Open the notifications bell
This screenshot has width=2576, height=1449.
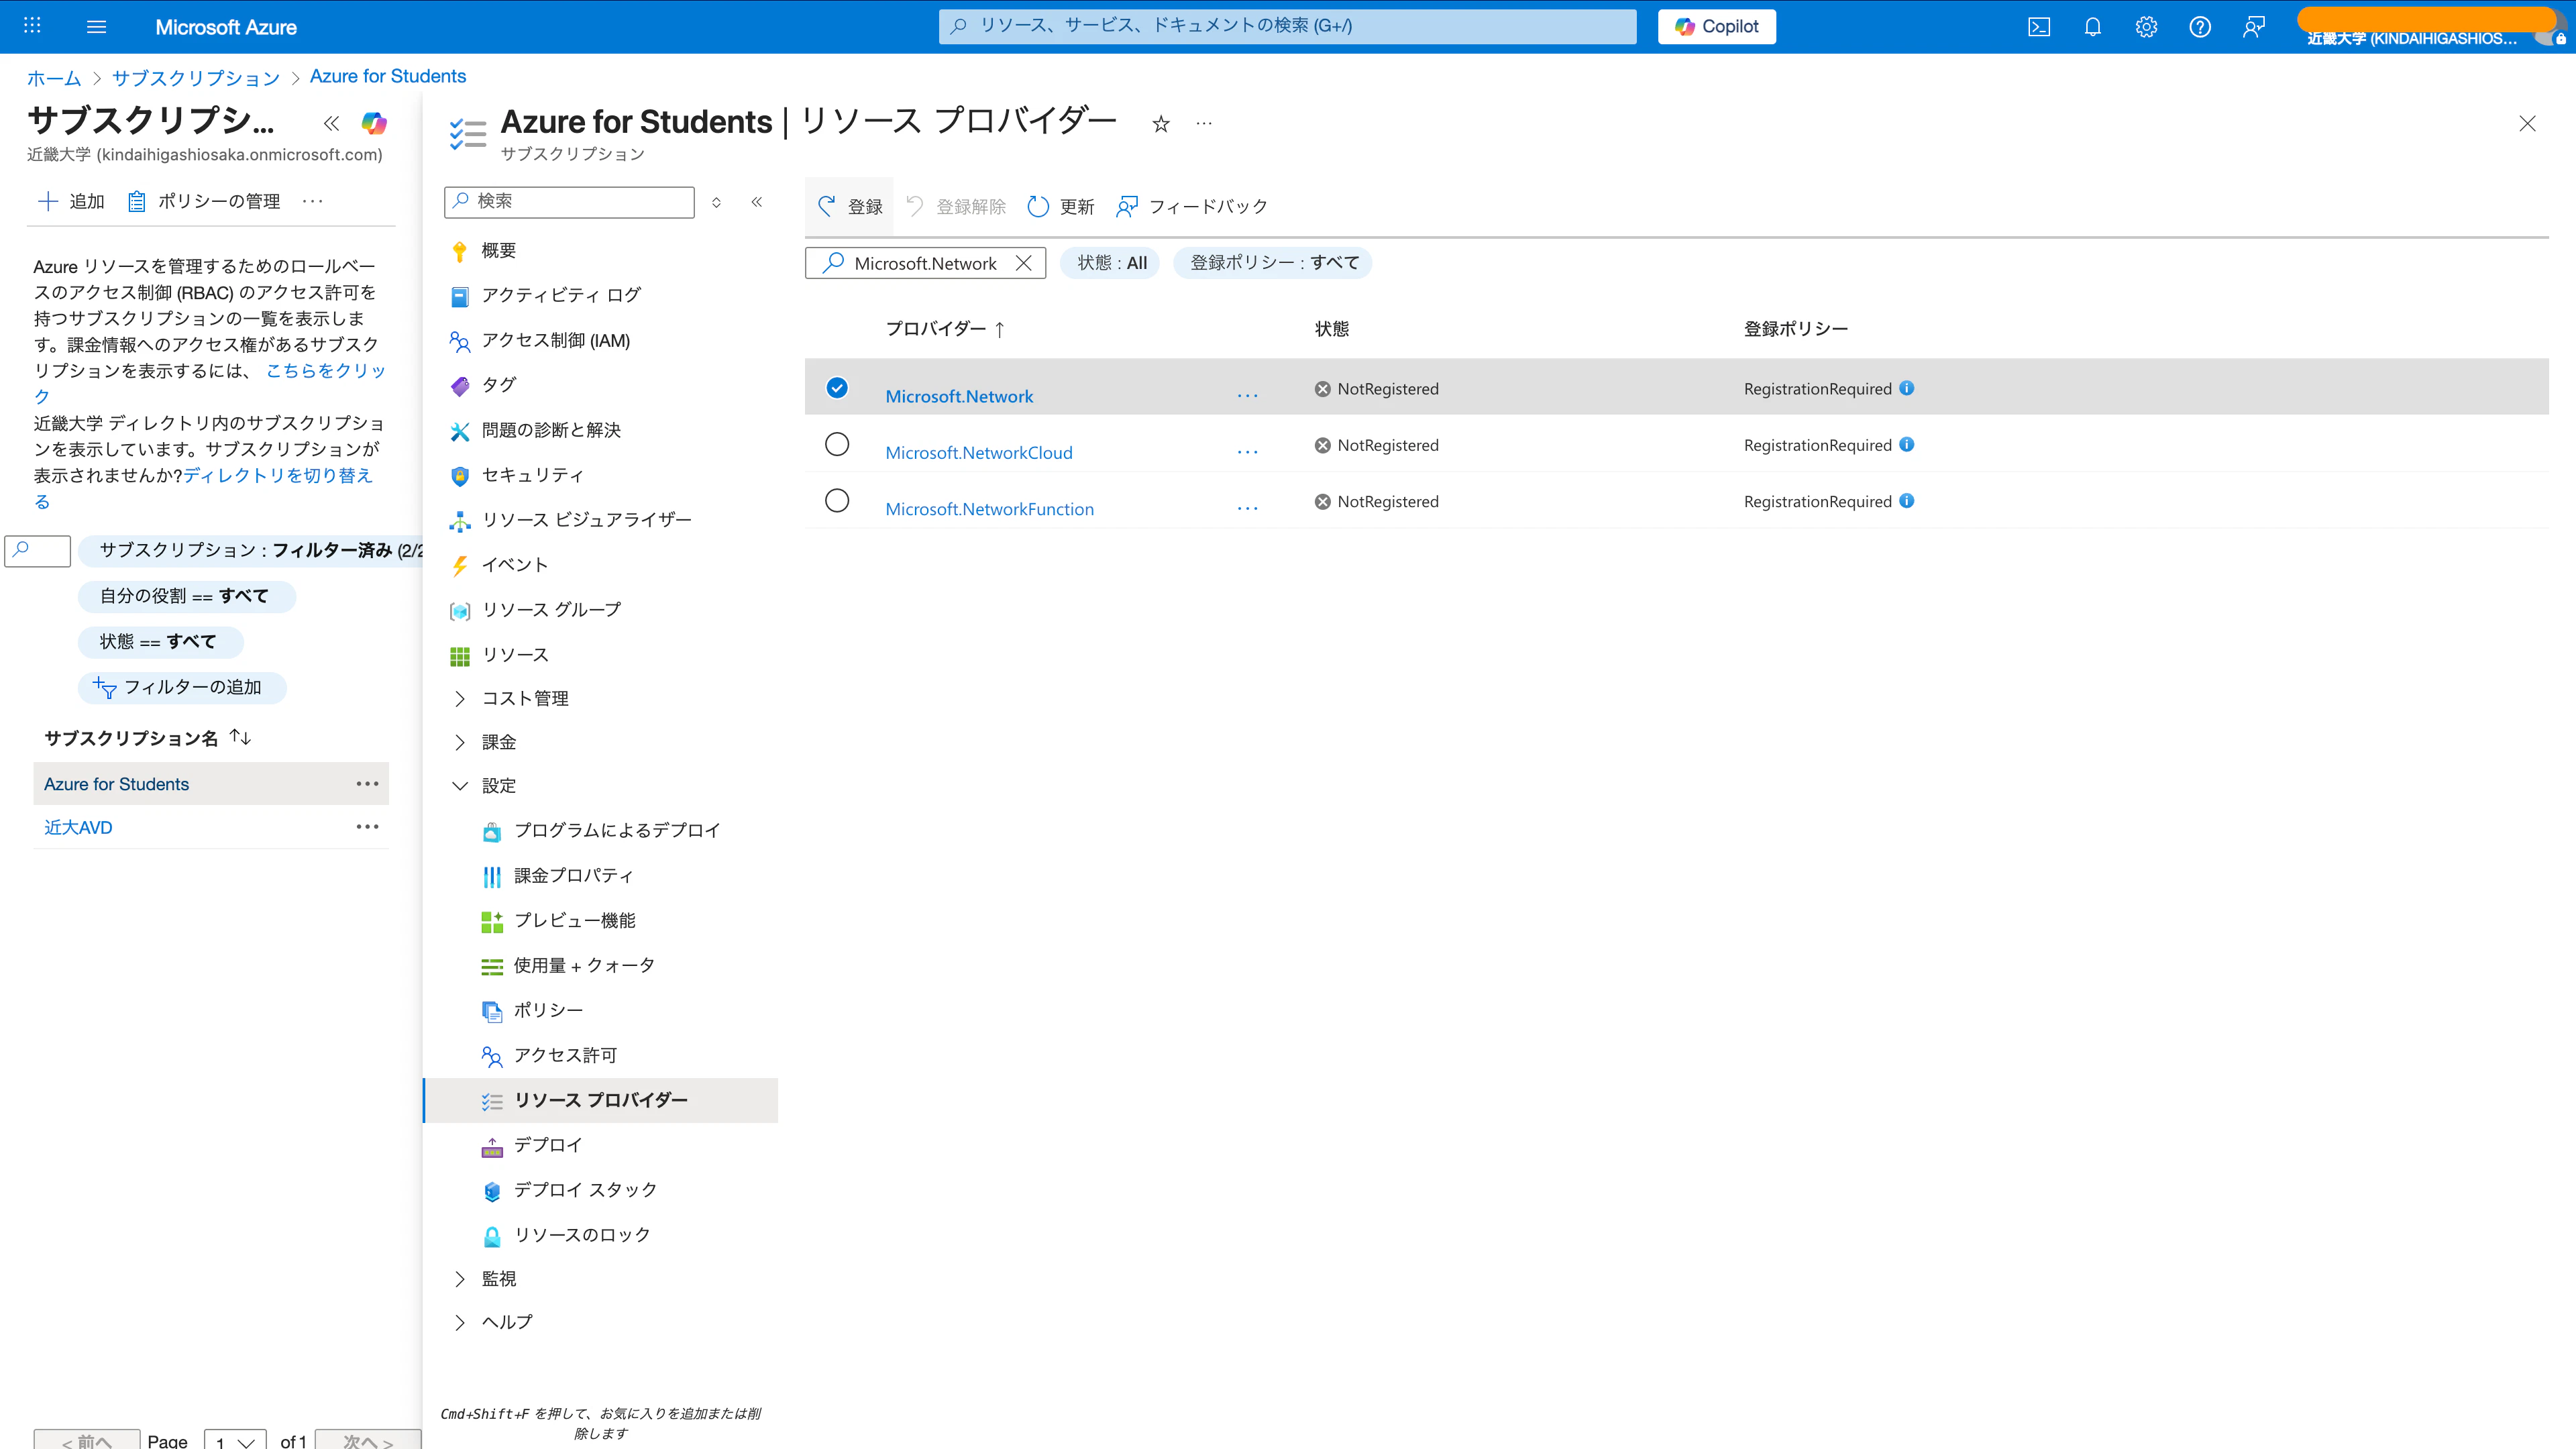2092,27
